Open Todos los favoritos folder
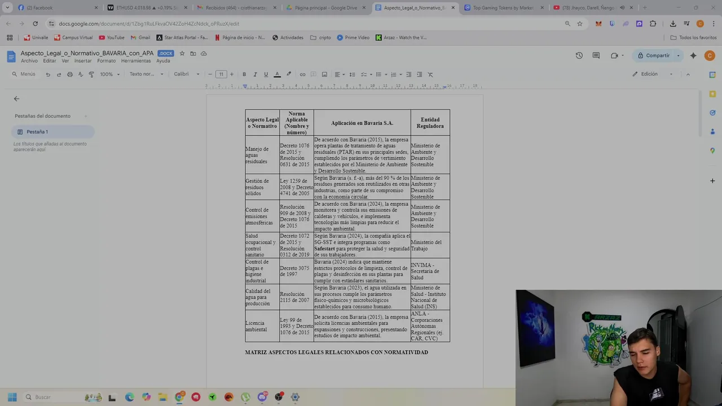 (693, 38)
